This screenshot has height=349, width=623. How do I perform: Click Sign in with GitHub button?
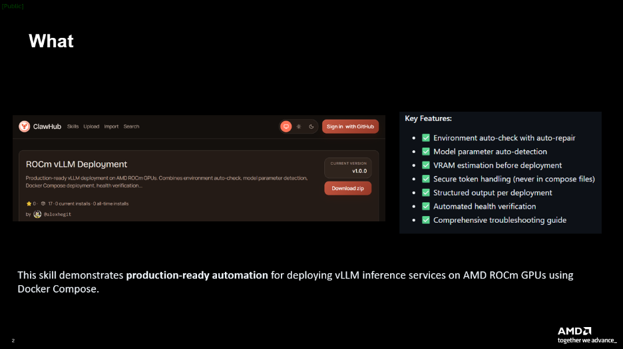350,127
